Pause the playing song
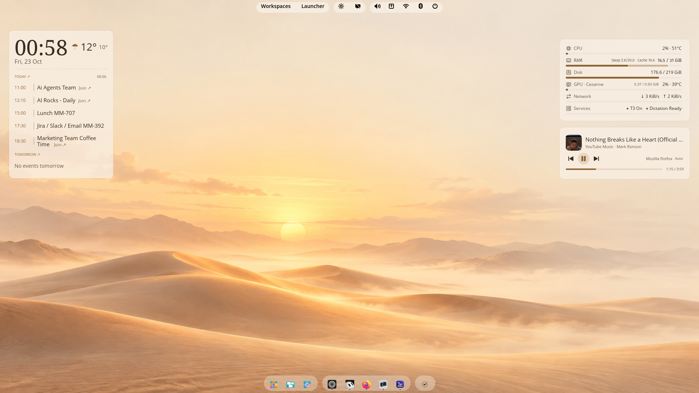 click(584, 159)
